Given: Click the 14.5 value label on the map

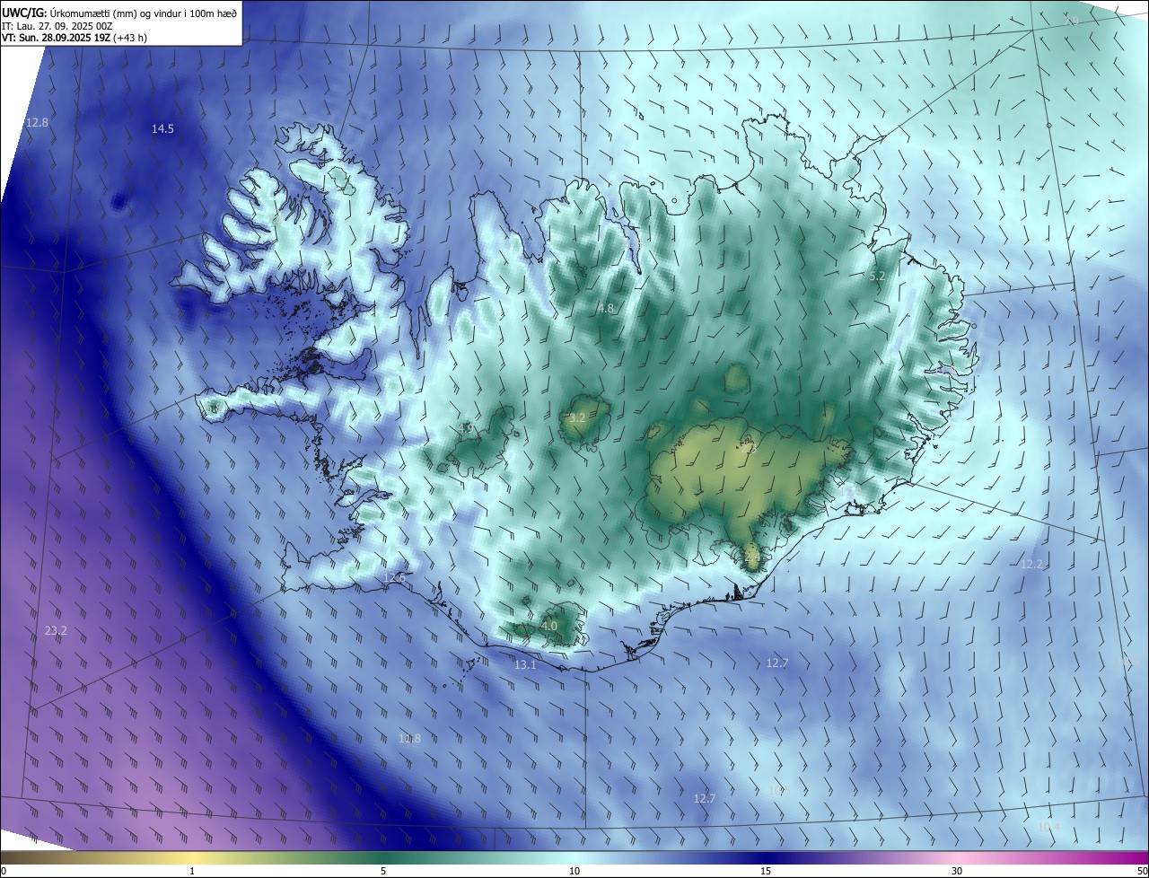Looking at the screenshot, I should (162, 129).
